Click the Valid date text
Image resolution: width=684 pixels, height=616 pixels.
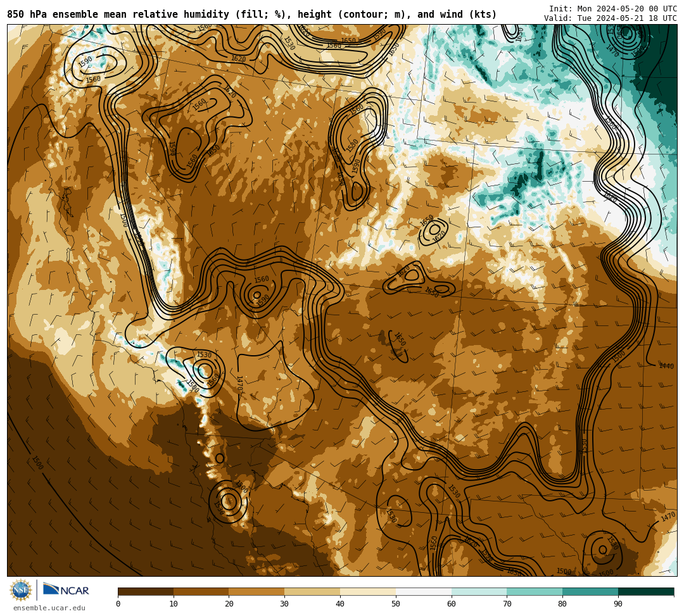(x=611, y=18)
